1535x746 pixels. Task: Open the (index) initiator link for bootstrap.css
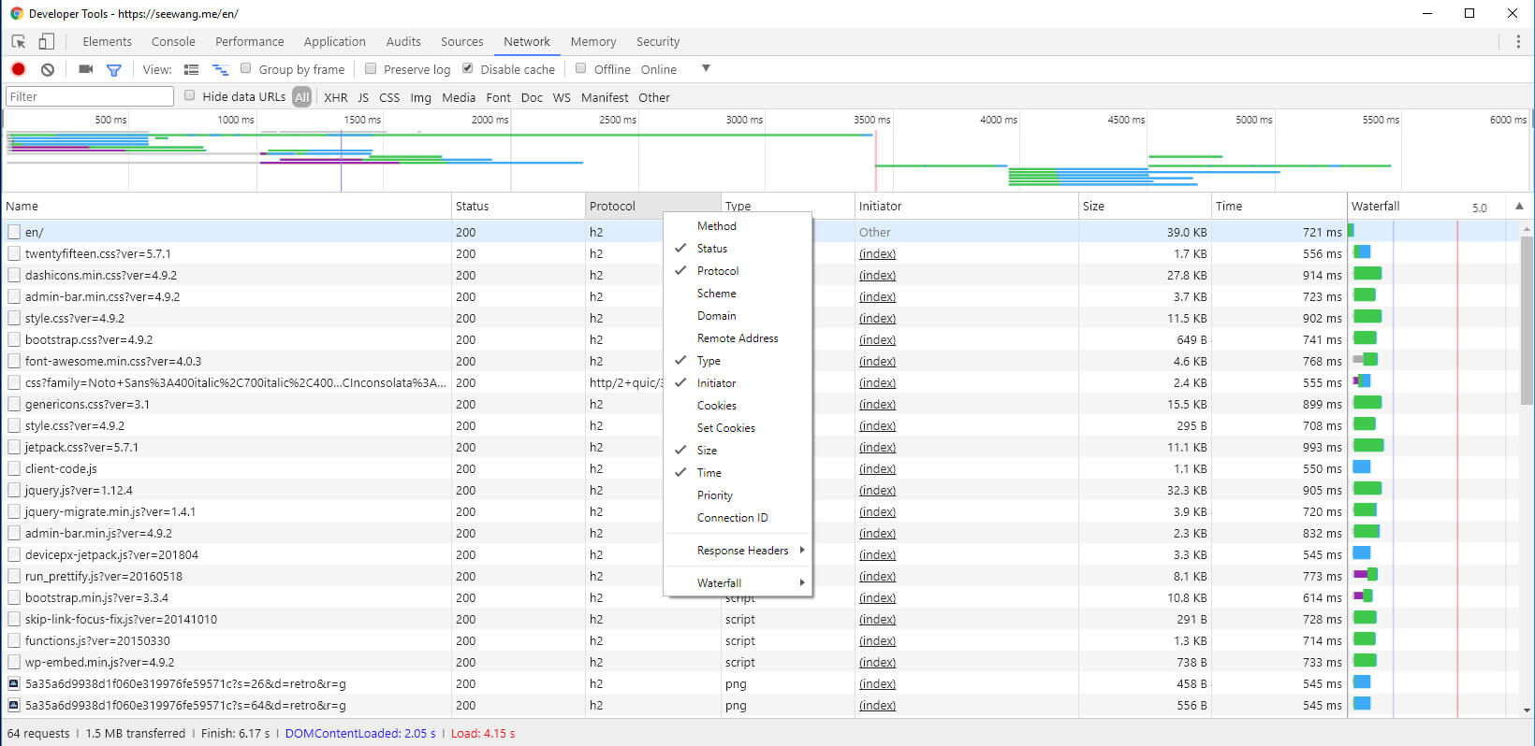tap(877, 340)
